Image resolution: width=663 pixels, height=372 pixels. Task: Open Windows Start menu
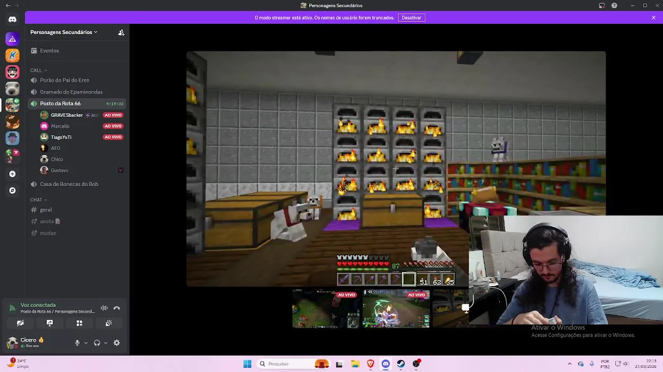247,364
